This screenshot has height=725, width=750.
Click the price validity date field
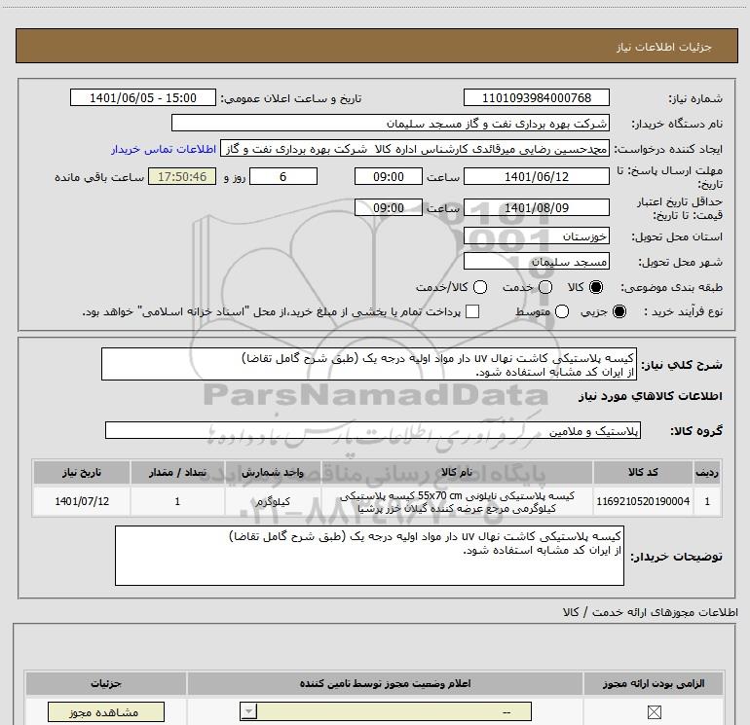537,207
